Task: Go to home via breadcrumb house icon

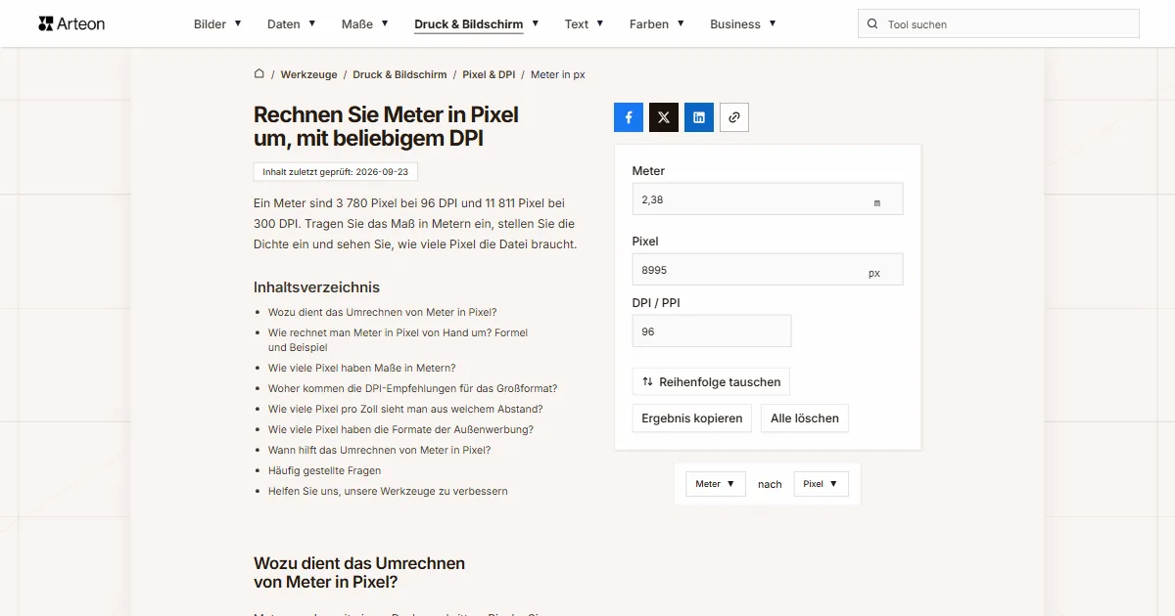Action: click(x=259, y=74)
